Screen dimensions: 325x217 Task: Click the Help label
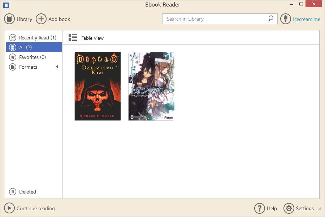coord(272,208)
